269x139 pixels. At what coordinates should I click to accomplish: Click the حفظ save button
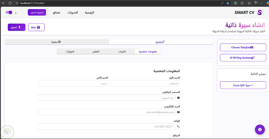coord(36,27)
